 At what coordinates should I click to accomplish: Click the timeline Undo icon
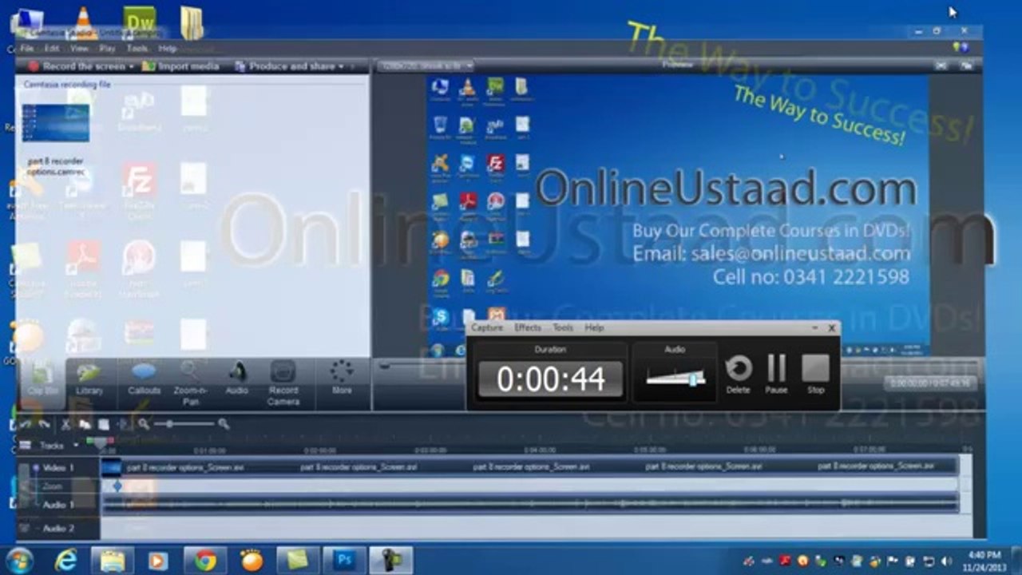tap(26, 425)
